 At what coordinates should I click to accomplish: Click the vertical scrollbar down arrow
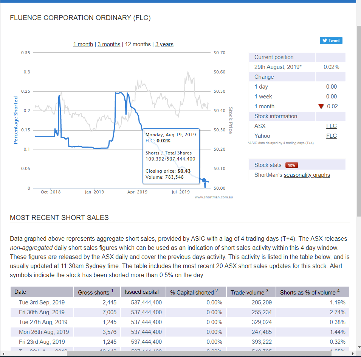359,347
